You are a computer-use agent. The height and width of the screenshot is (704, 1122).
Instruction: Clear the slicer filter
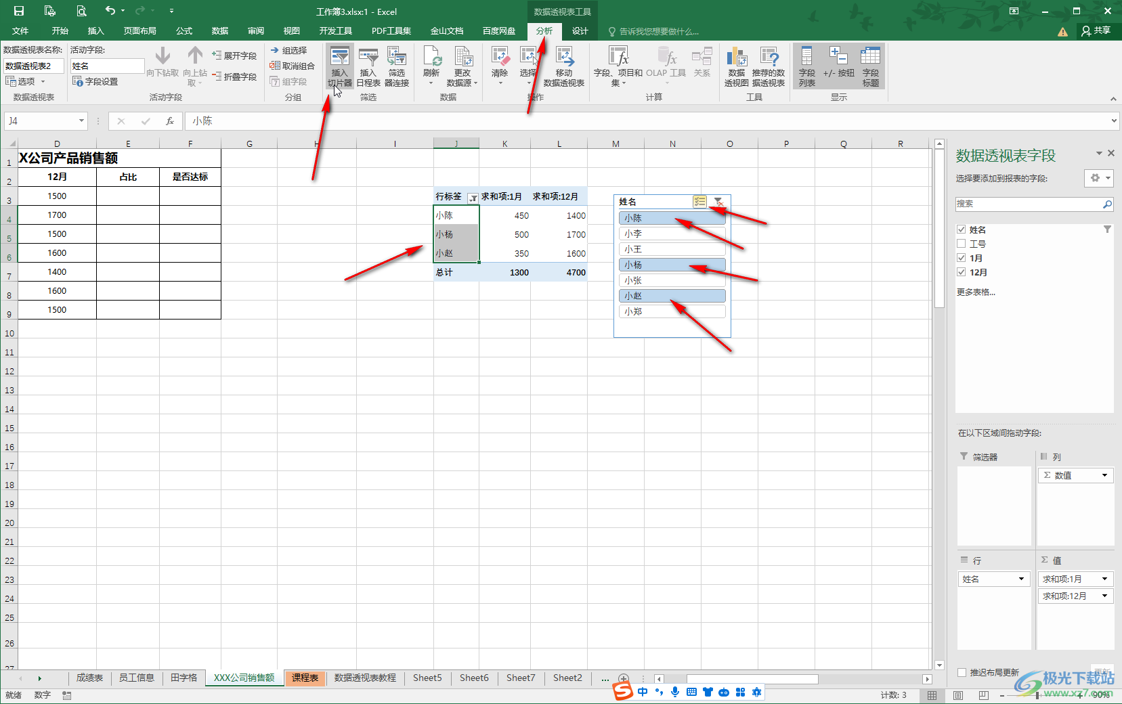(718, 201)
